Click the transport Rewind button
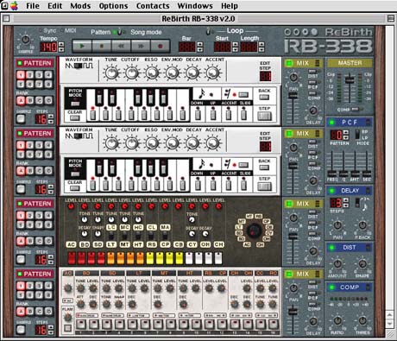Screen dimensions: 397x341 tap(121, 46)
